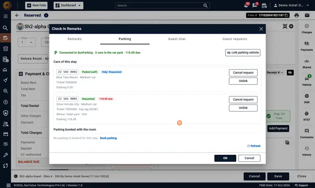Screen dimensions: 315x188
Task: Click the Add Payment button
Action: coord(278,129)
